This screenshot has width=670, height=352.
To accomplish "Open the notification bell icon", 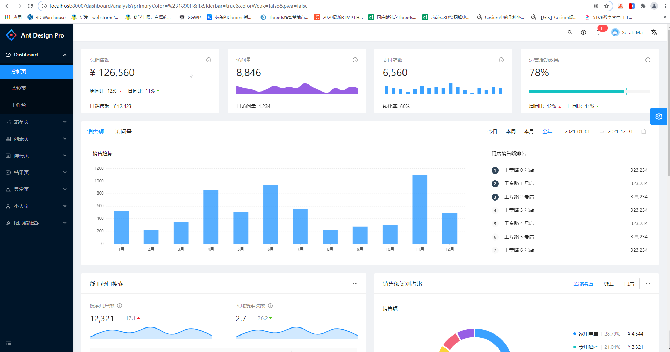I will pyautogui.click(x=598, y=32).
